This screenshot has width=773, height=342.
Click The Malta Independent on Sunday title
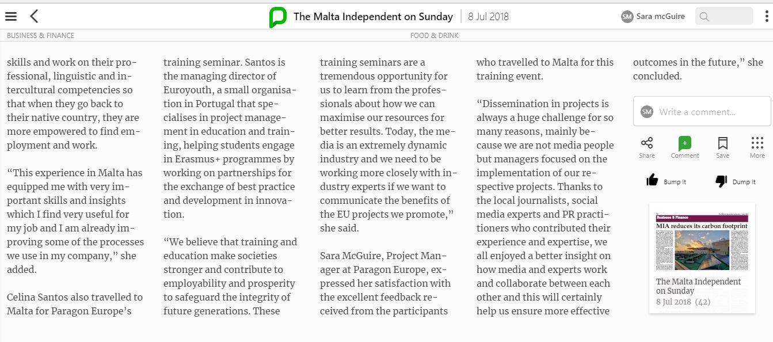tap(373, 17)
